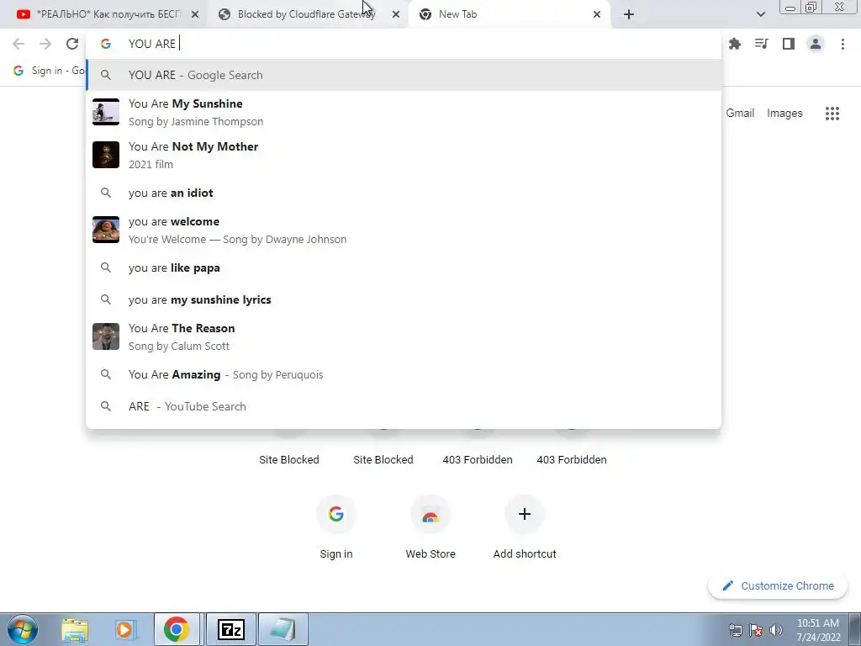The width and height of the screenshot is (861, 646).
Task: Select 'ARE - YouTube Search' suggestion
Action: tap(404, 406)
